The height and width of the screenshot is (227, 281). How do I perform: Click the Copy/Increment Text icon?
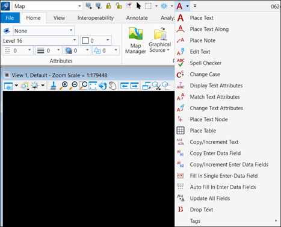click(181, 142)
